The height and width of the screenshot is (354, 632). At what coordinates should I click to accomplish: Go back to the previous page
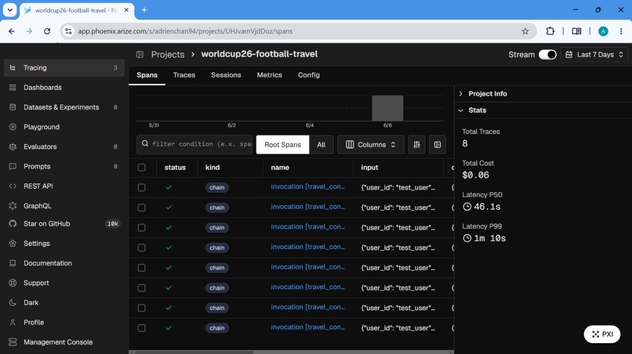12,31
